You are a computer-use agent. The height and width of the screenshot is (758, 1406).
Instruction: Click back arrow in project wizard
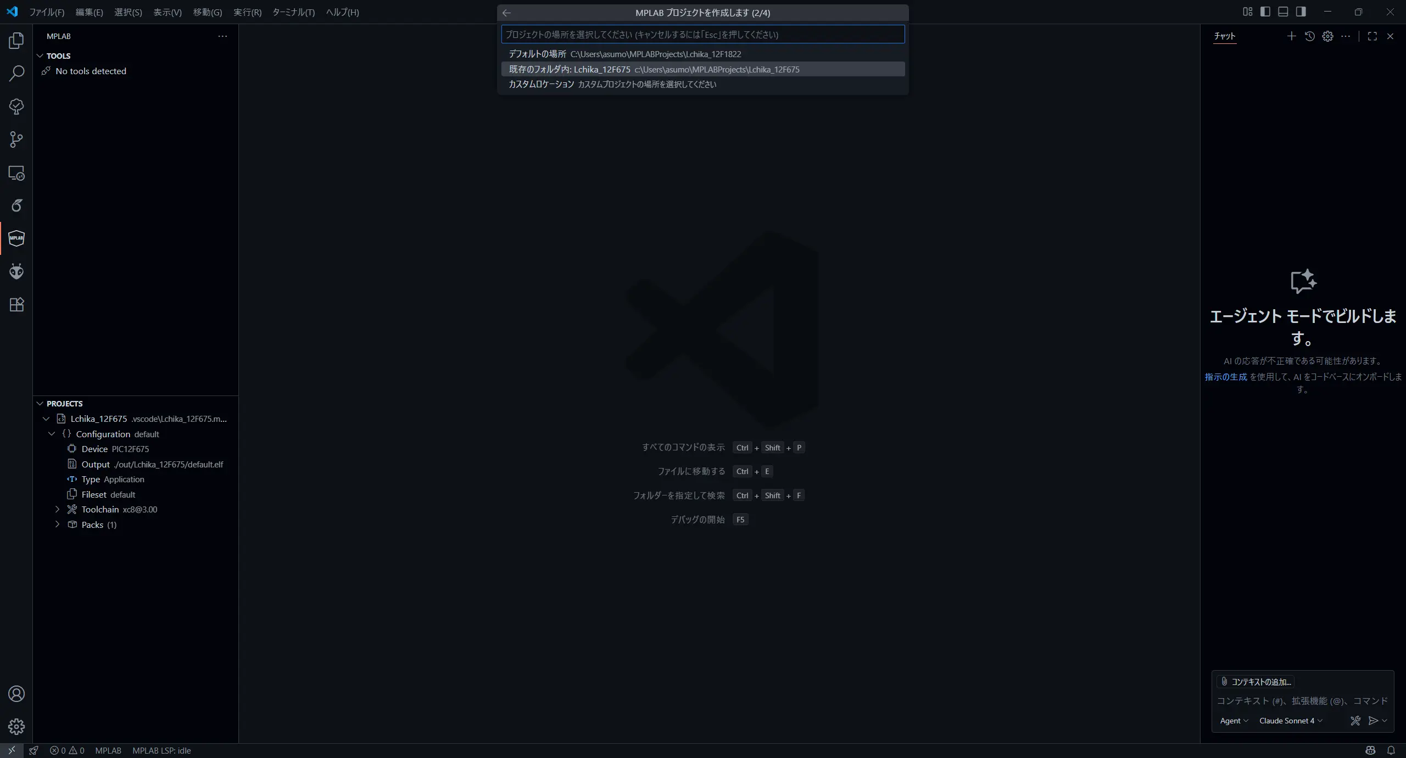tap(506, 13)
